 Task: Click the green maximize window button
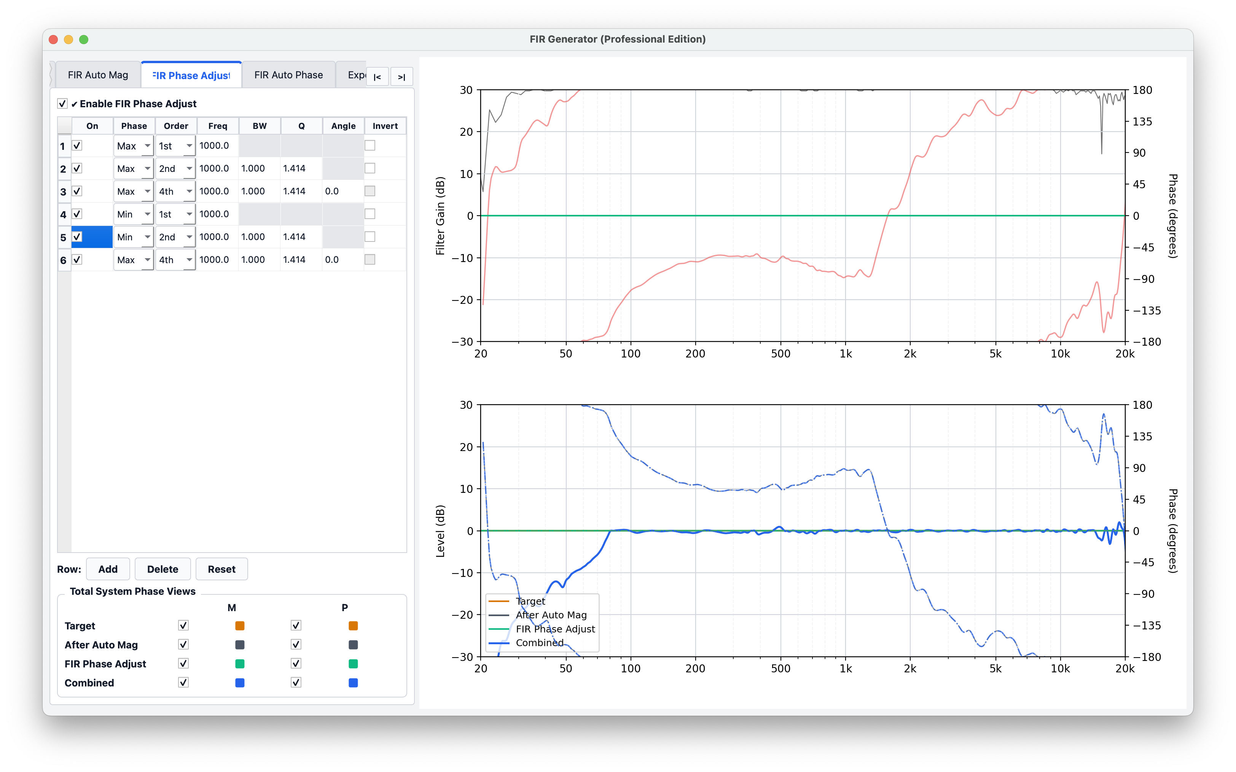click(x=84, y=39)
